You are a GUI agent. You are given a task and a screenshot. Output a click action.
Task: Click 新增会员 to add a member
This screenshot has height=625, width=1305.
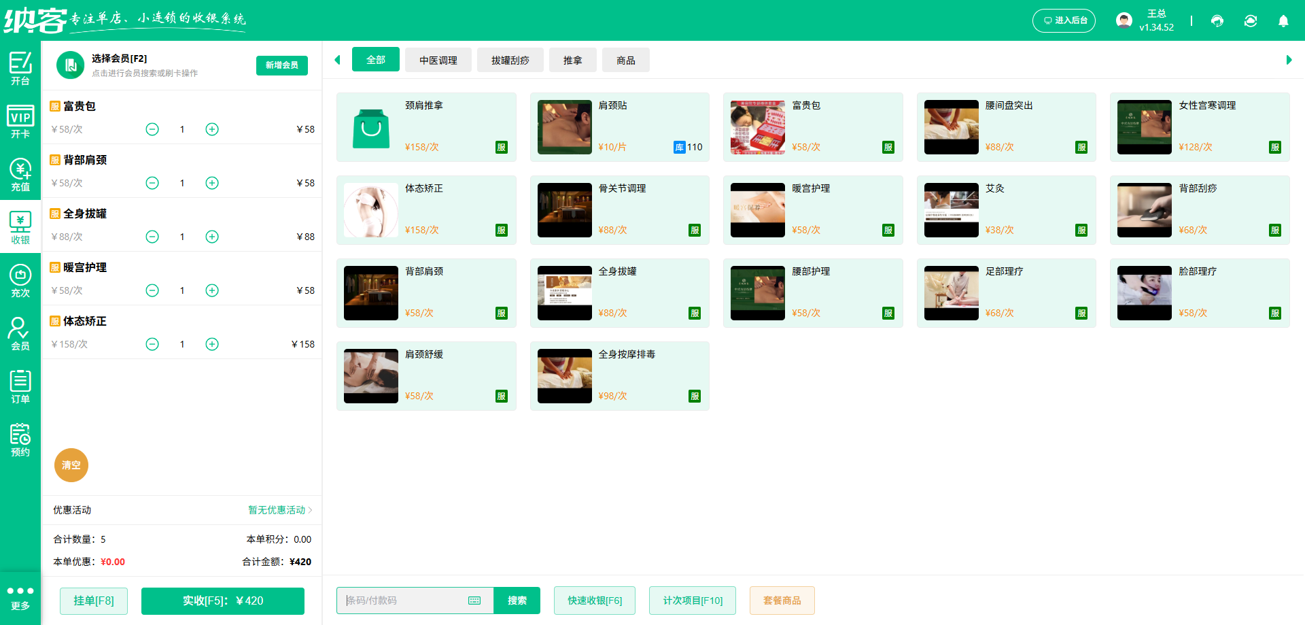(281, 65)
